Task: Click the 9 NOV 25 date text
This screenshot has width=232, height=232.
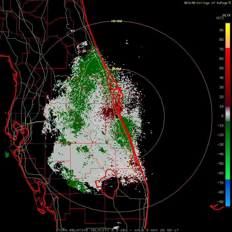Action: coord(156,230)
